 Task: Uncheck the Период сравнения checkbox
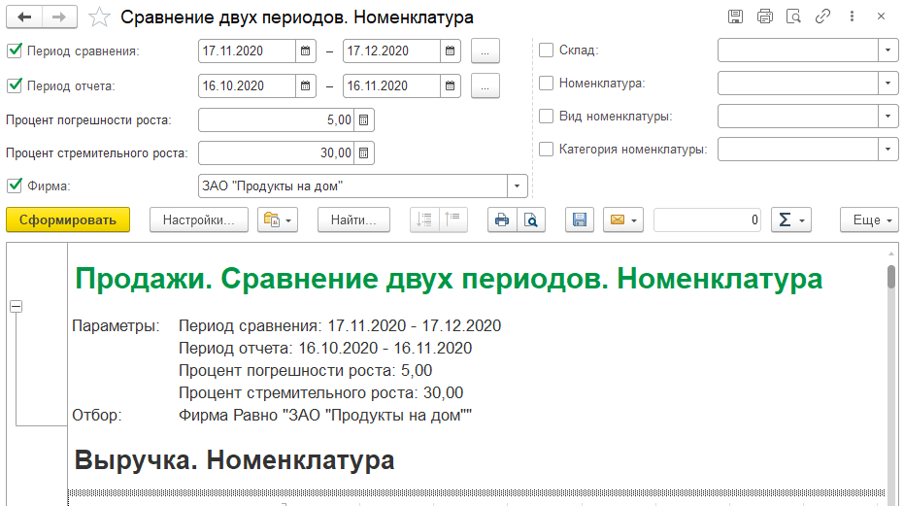[15, 51]
